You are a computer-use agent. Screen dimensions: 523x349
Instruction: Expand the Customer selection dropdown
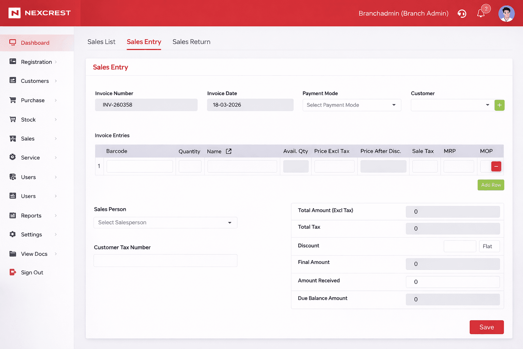coord(452,105)
